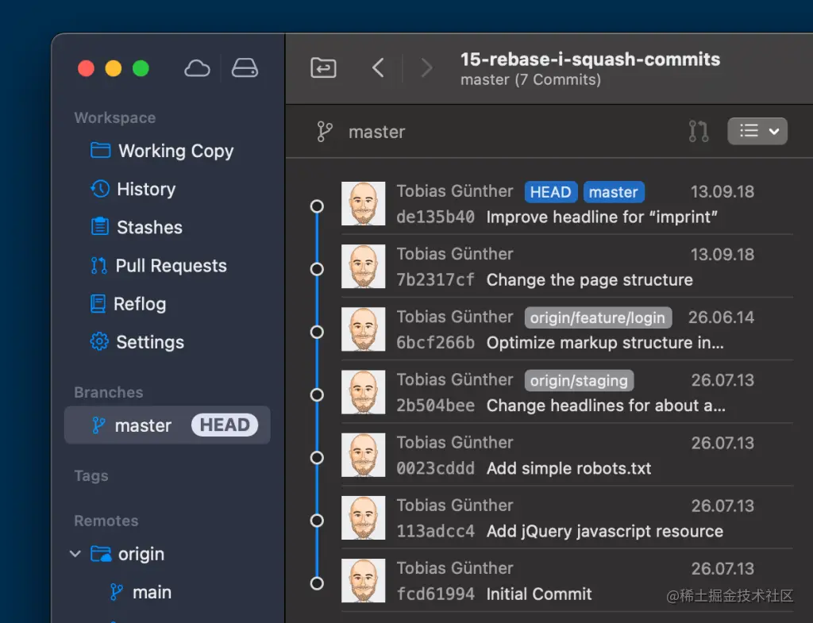
Task: Click the Stashes clipboard icon
Action: click(x=99, y=226)
